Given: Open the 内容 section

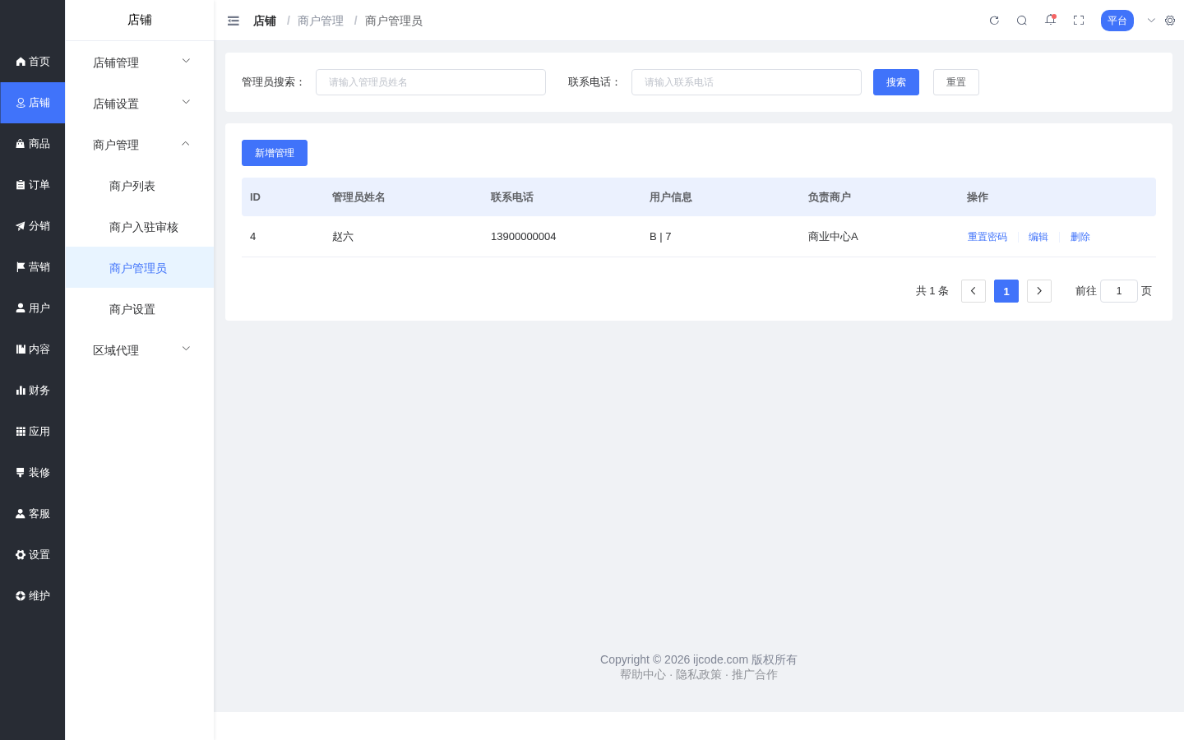Looking at the screenshot, I should (x=33, y=349).
